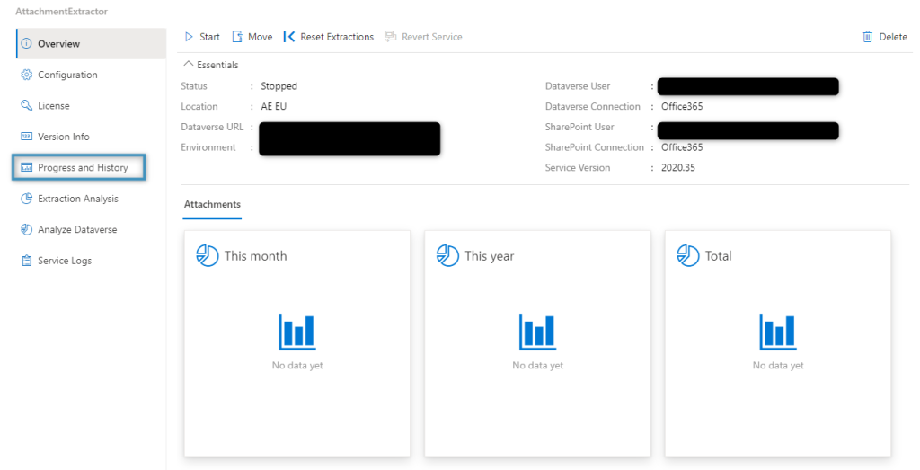Click No data yet in This year card

coord(537,365)
